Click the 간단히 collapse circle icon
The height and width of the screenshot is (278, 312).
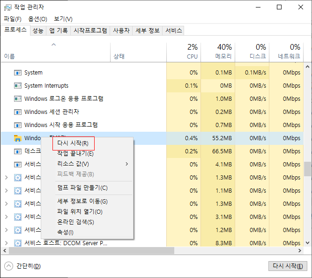8,266
